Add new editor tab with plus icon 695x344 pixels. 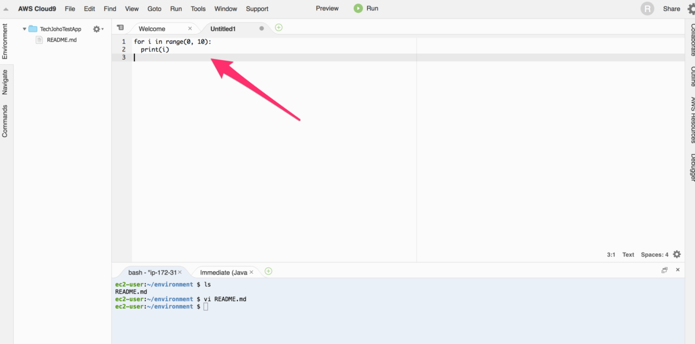[279, 28]
